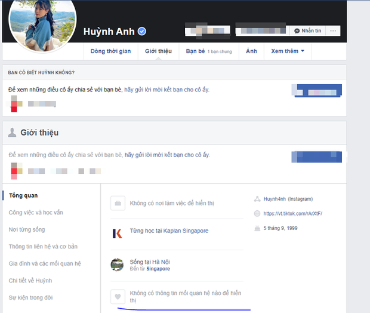Click the briefcase workplace icon
Screen dimensions: 370x313
118,204
